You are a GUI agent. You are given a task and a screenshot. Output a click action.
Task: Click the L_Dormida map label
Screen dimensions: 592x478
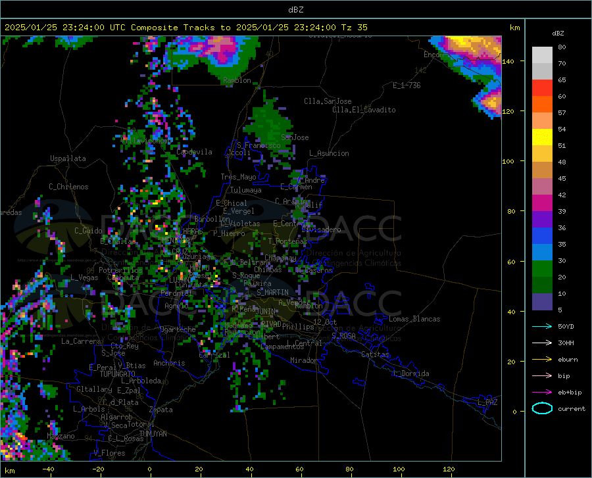pos(410,373)
